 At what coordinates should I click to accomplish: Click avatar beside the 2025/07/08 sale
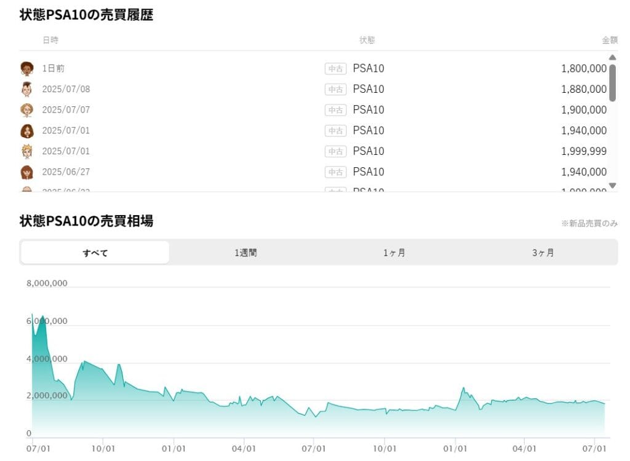pyautogui.click(x=27, y=89)
